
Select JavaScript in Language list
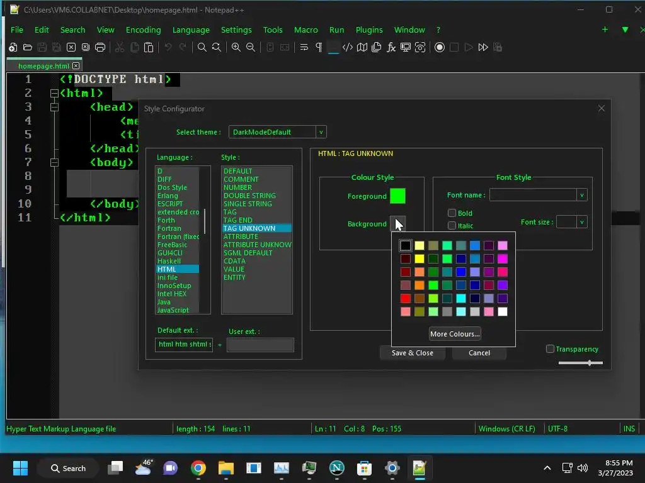click(173, 310)
